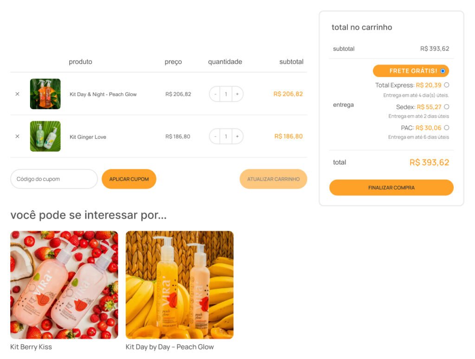Increase quantity of Kit Ginger Love
475x359 pixels.
pos(237,137)
